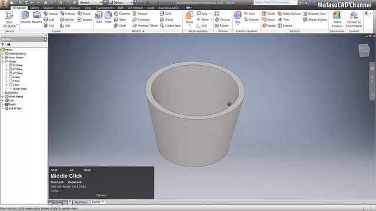Activate the Draft tool

pos(120,26)
